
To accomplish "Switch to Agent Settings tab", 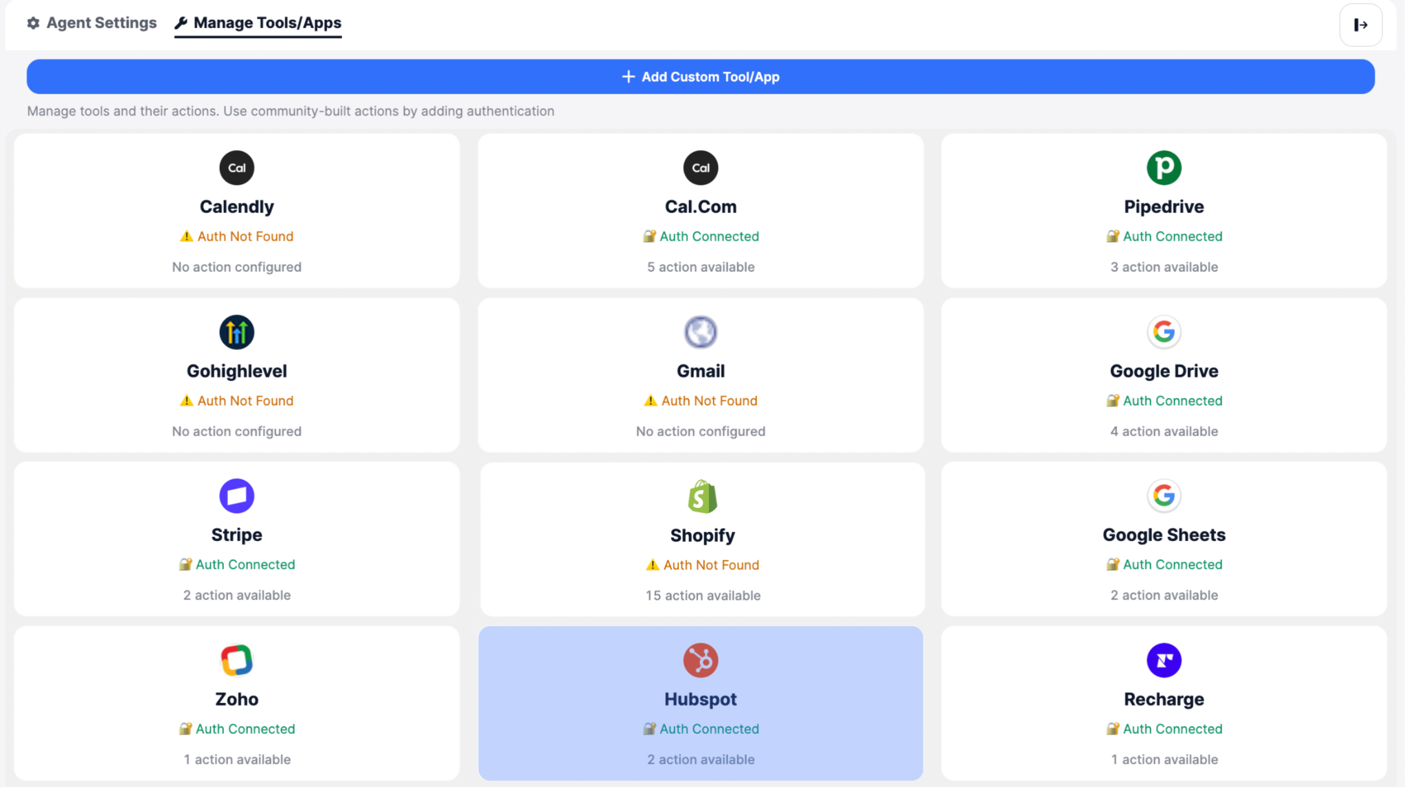I will [x=92, y=23].
